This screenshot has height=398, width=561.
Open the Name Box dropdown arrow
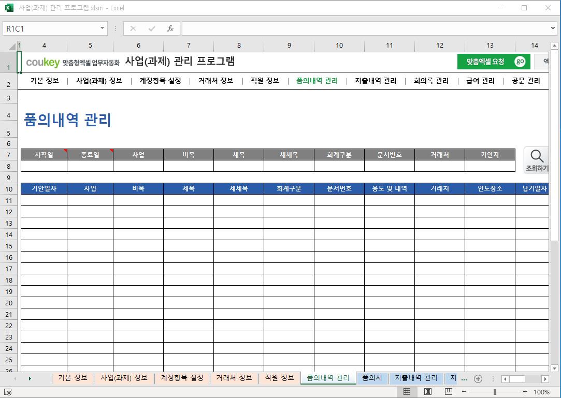102,28
